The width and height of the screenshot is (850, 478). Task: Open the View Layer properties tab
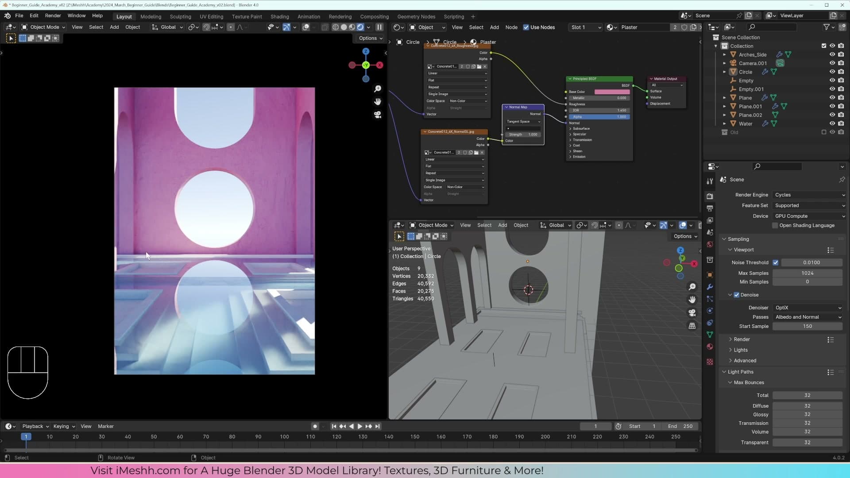pyautogui.click(x=710, y=220)
